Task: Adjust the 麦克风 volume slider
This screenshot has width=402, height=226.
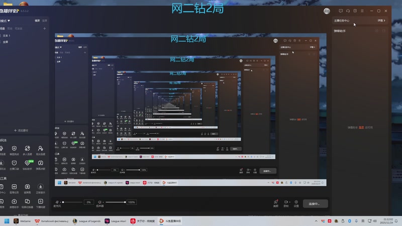Action: tap(72, 202)
